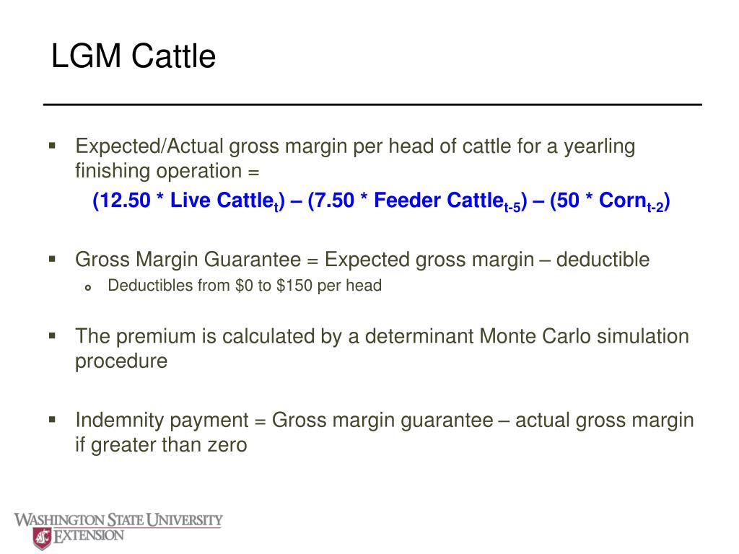Viewport: 739px width, 554px height.
Task: Click the 'if greater than zero' text
Action: coord(161,444)
